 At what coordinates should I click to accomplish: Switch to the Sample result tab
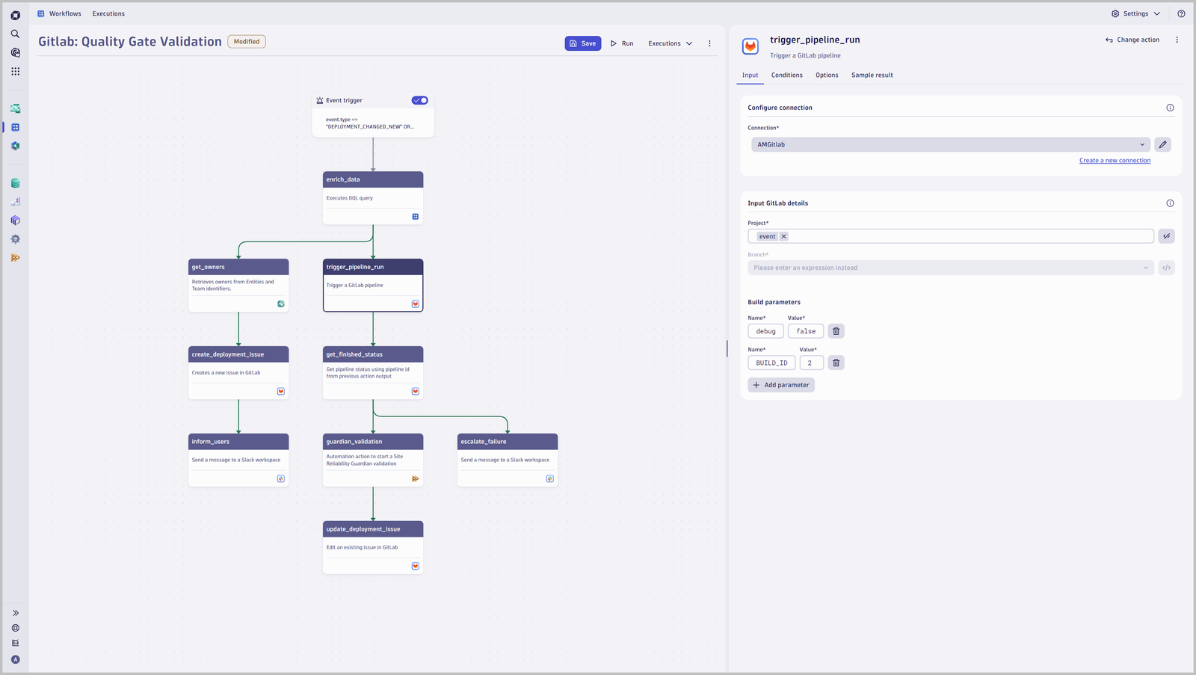[x=872, y=75]
